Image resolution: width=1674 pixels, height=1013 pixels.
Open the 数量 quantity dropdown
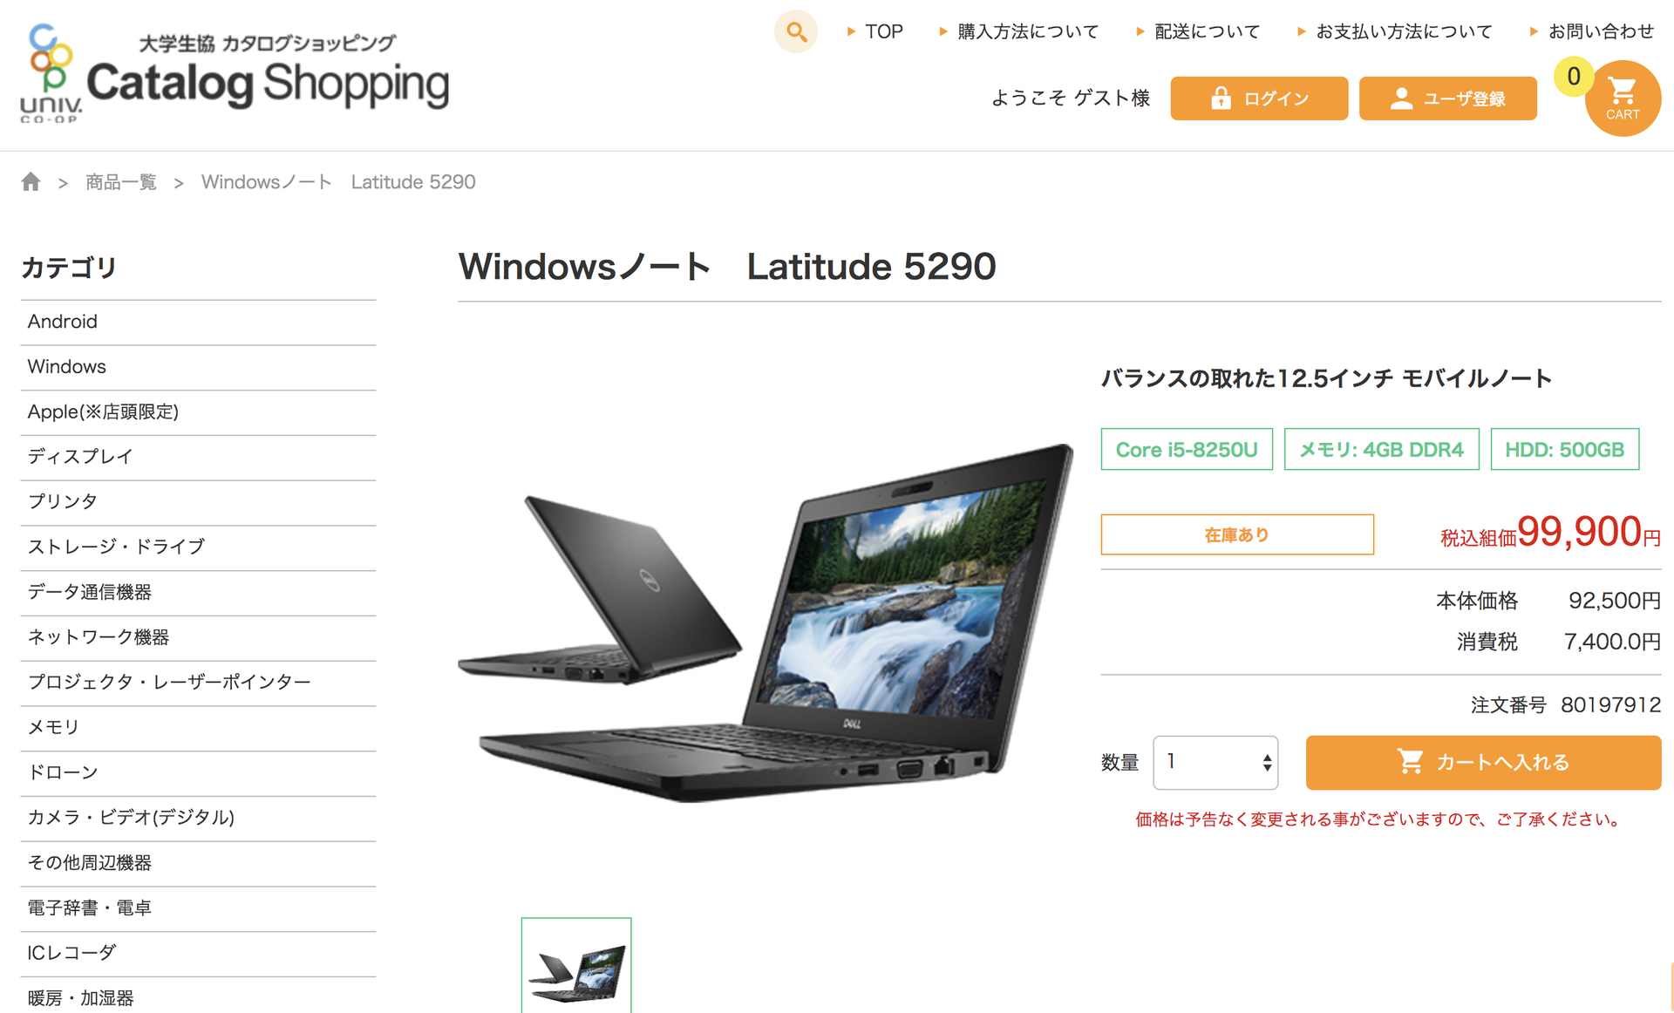tap(1215, 763)
